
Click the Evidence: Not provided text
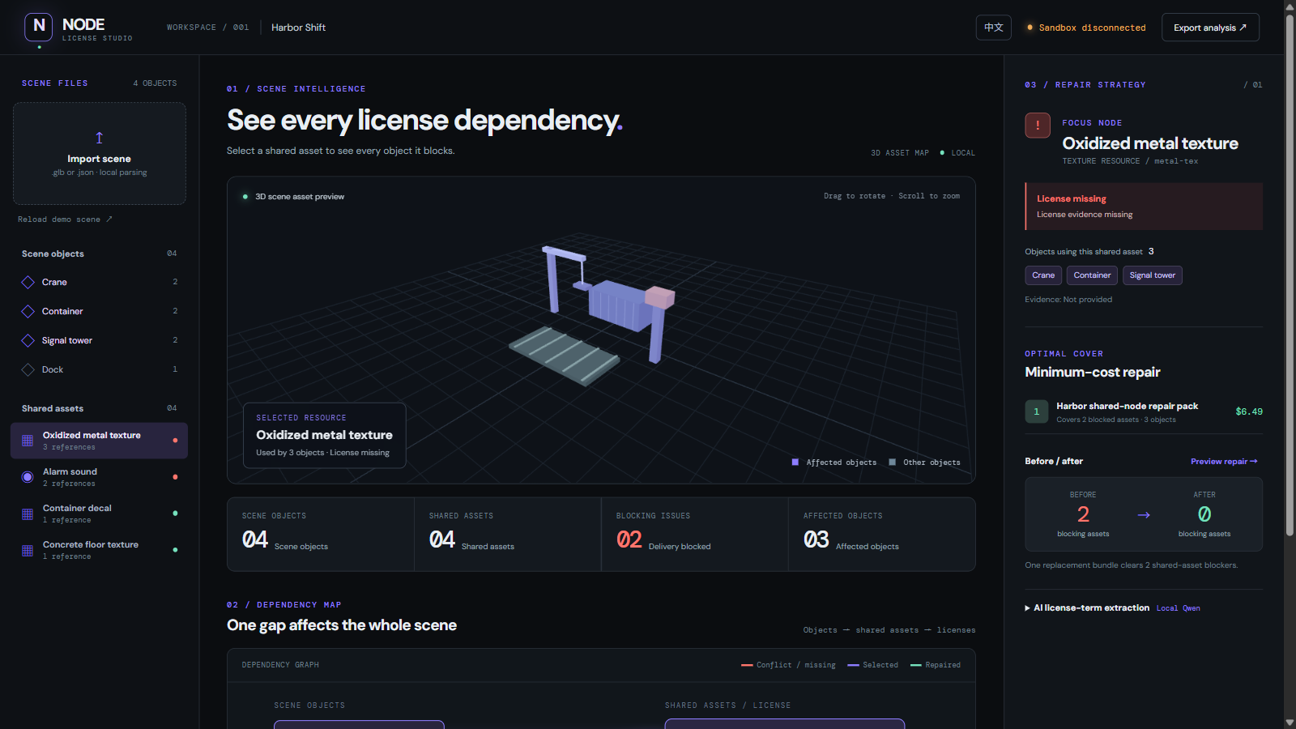pos(1068,300)
